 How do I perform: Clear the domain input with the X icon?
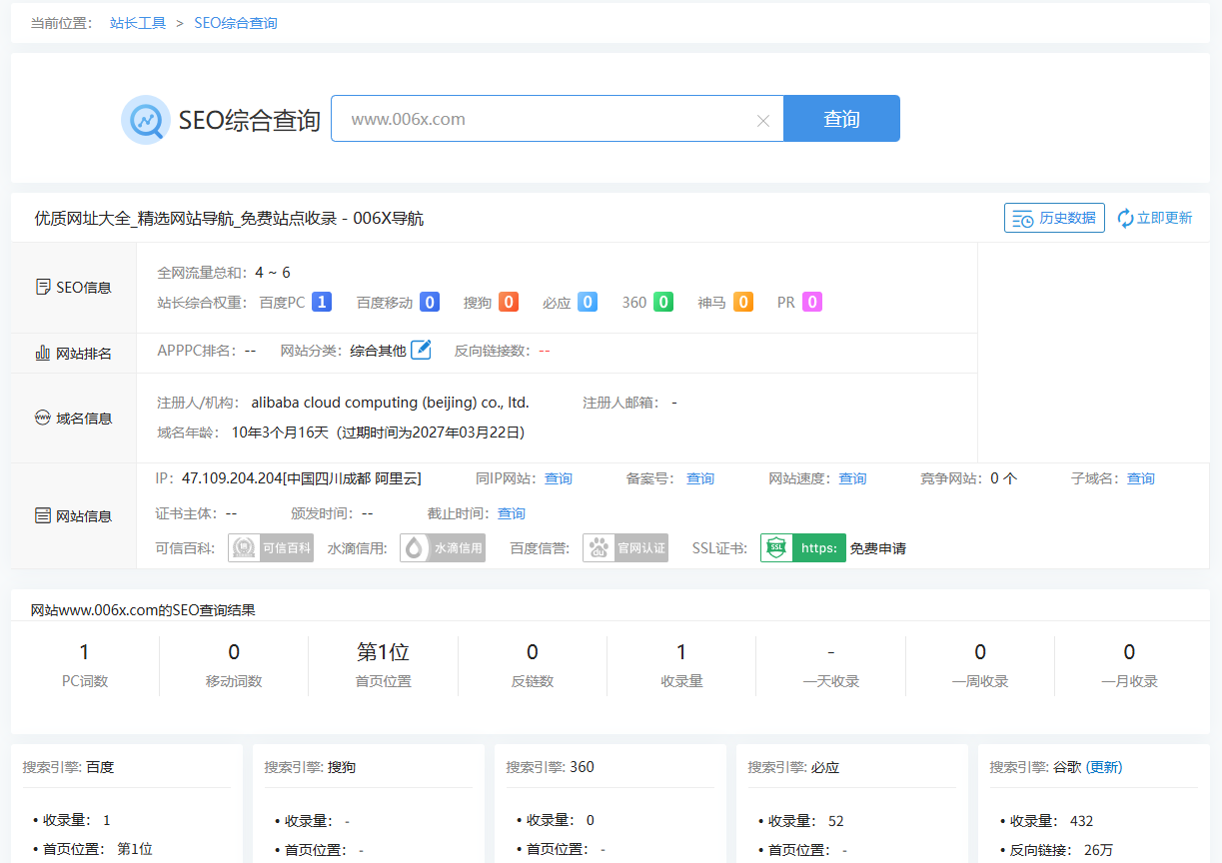[763, 121]
